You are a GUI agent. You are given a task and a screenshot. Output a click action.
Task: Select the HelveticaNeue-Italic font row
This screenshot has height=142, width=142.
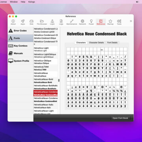click(x=46, y=106)
